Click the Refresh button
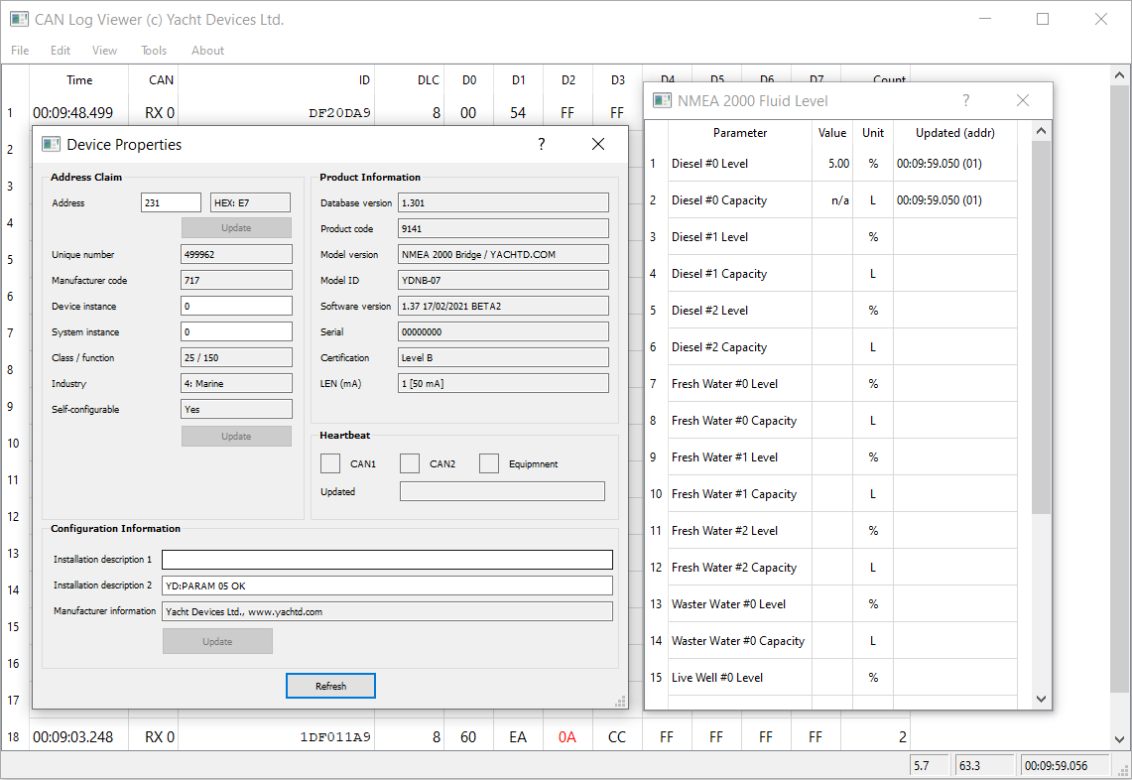This screenshot has height=780, width=1132. coord(330,686)
